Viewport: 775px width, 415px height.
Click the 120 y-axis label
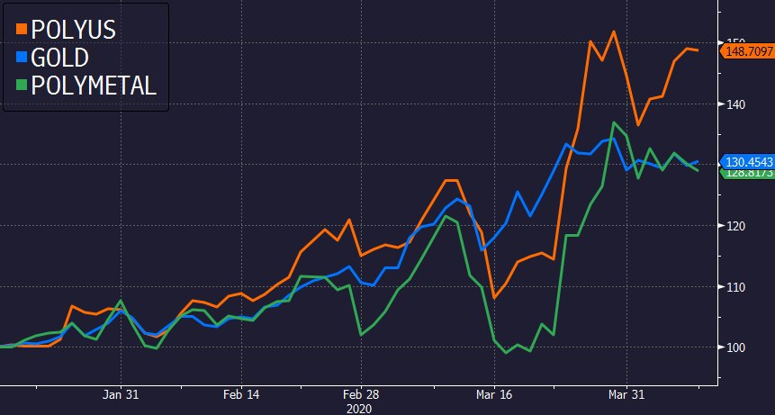click(x=736, y=226)
